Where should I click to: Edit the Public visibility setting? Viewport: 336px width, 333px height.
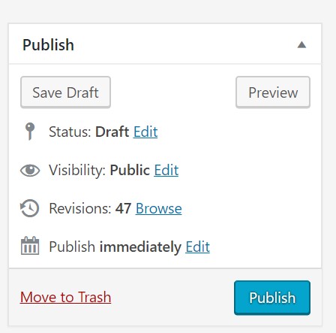(x=166, y=170)
